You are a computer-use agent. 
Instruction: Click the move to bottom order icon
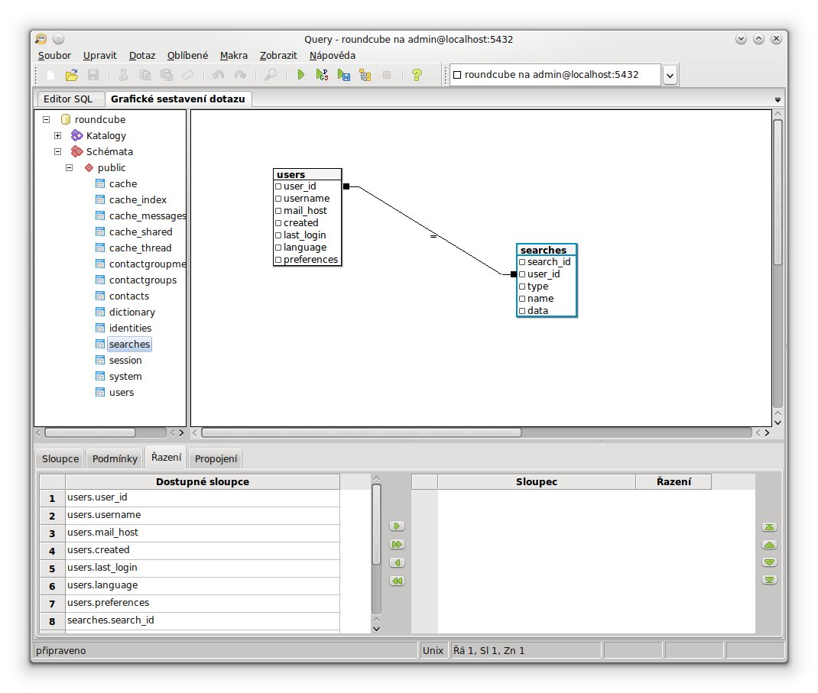[x=769, y=580]
